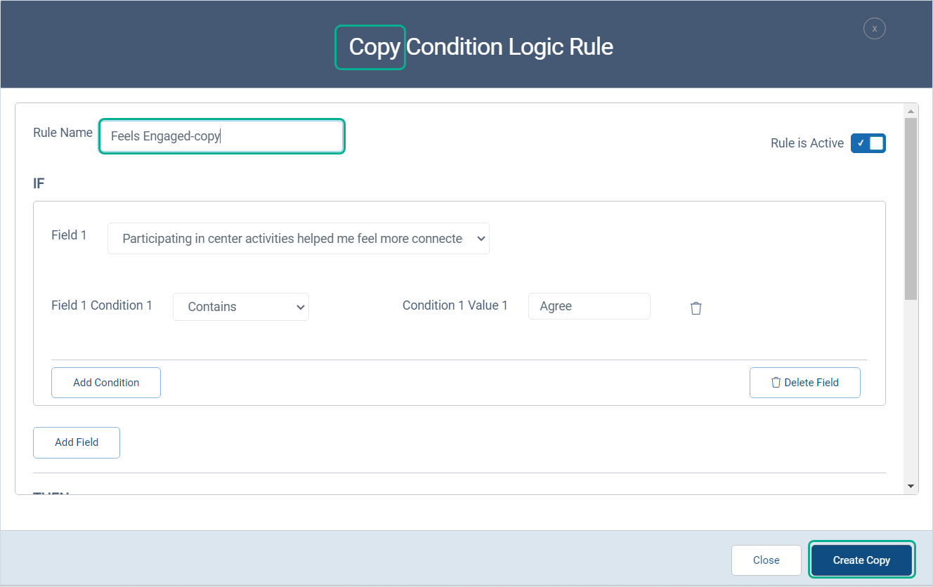Click Create Copy to save the rule

click(x=861, y=560)
